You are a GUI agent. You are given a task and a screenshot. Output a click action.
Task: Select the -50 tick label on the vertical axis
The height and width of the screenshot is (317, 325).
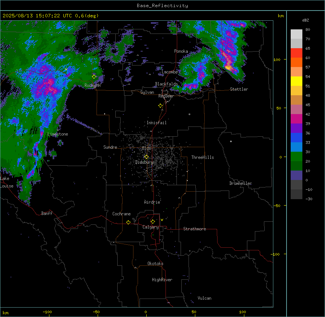point(277,206)
